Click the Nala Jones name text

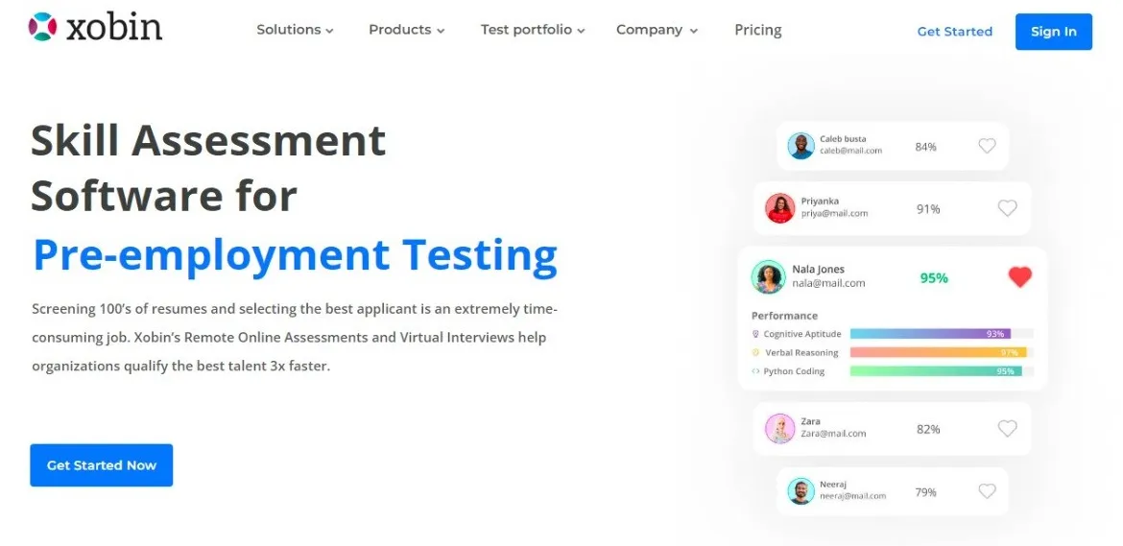[x=818, y=269]
